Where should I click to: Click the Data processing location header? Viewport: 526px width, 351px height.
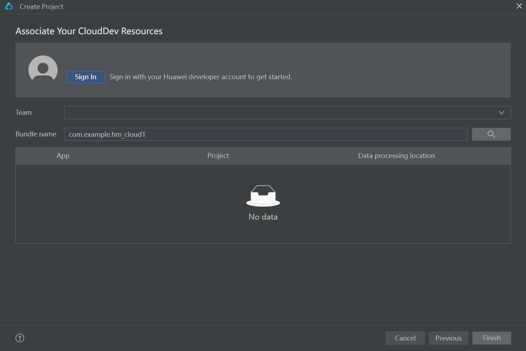[396, 156]
